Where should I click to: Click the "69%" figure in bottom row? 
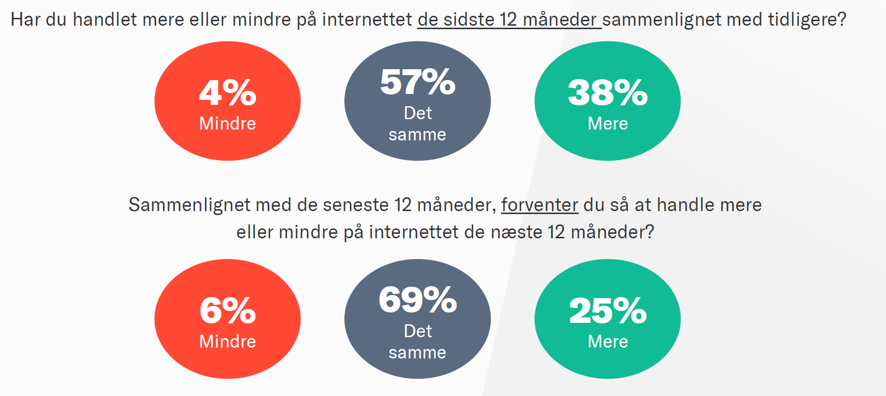click(418, 300)
